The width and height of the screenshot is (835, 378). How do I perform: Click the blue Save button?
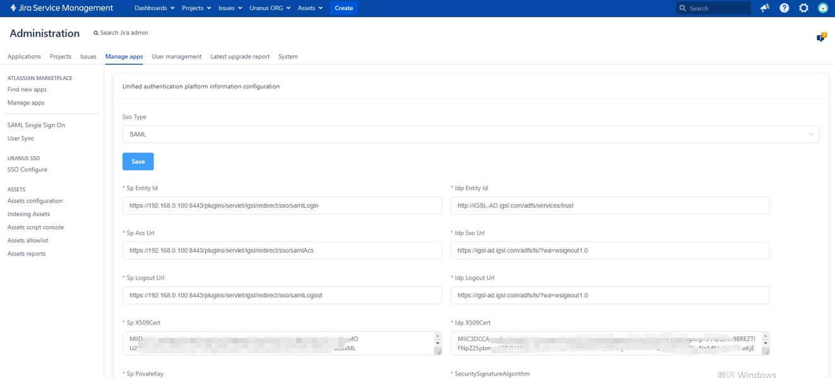[138, 162]
